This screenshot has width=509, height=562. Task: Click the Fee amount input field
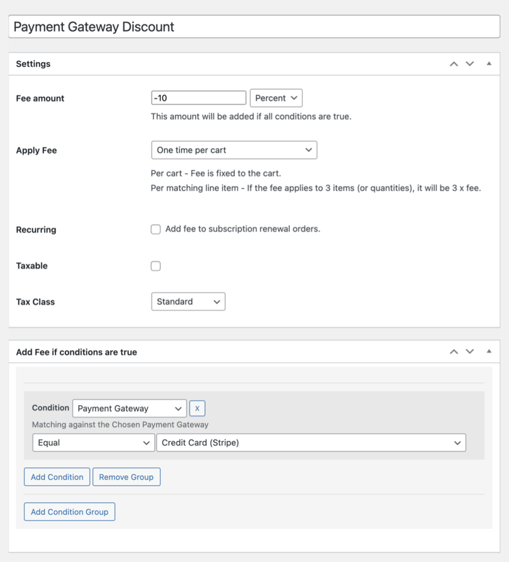[x=198, y=98]
